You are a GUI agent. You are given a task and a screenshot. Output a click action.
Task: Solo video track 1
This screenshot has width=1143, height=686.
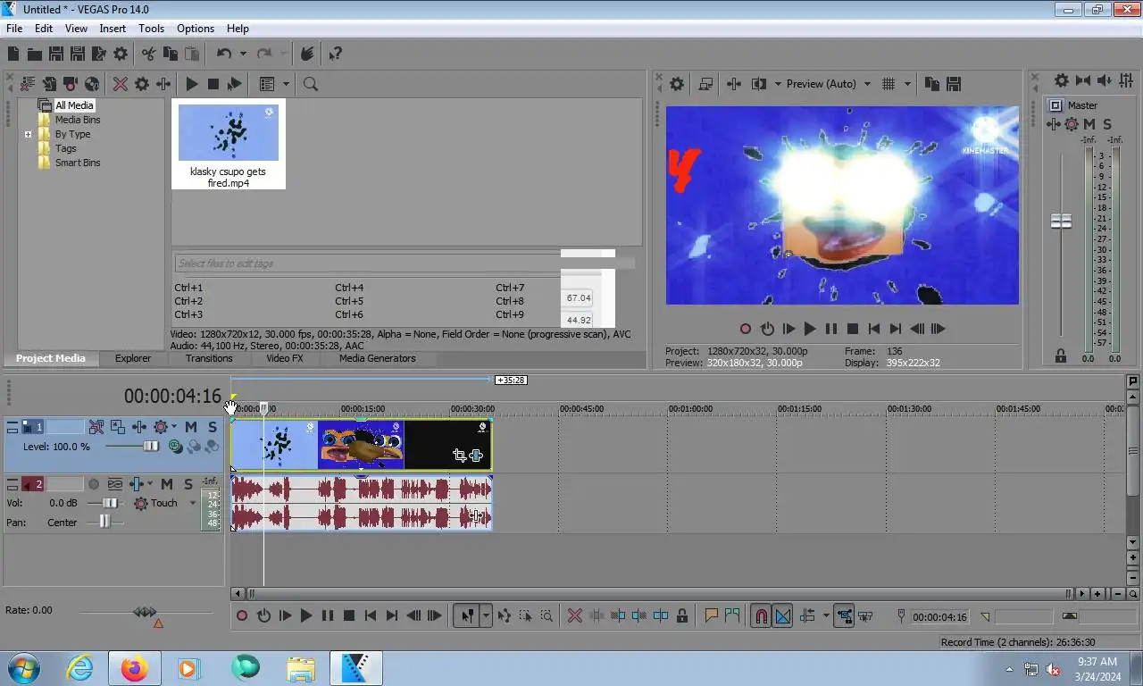click(213, 428)
